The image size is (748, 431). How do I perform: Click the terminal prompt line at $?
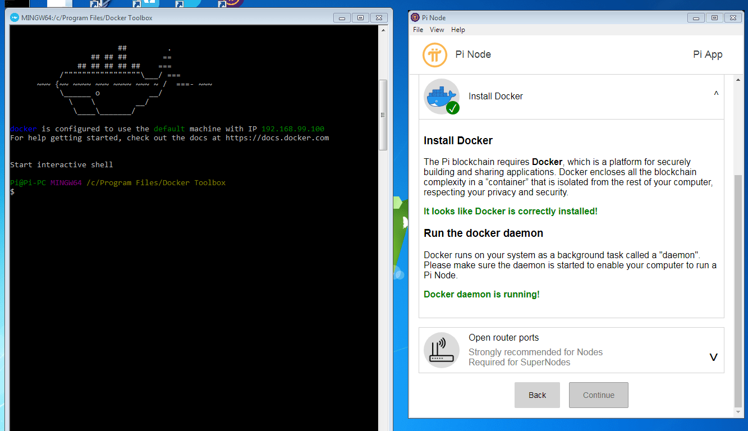(x=12, y=192)
